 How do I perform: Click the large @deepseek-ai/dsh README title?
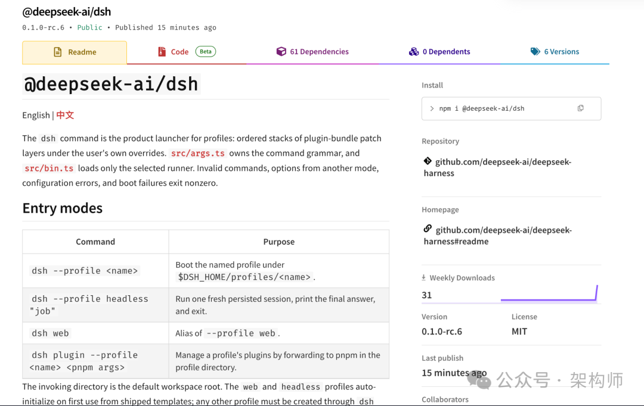[x=112, y=84]
